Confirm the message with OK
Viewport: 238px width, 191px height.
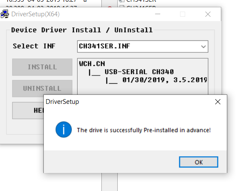[x=198, y=162]
